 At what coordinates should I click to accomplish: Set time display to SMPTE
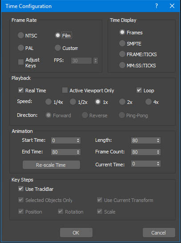[122, 43]
